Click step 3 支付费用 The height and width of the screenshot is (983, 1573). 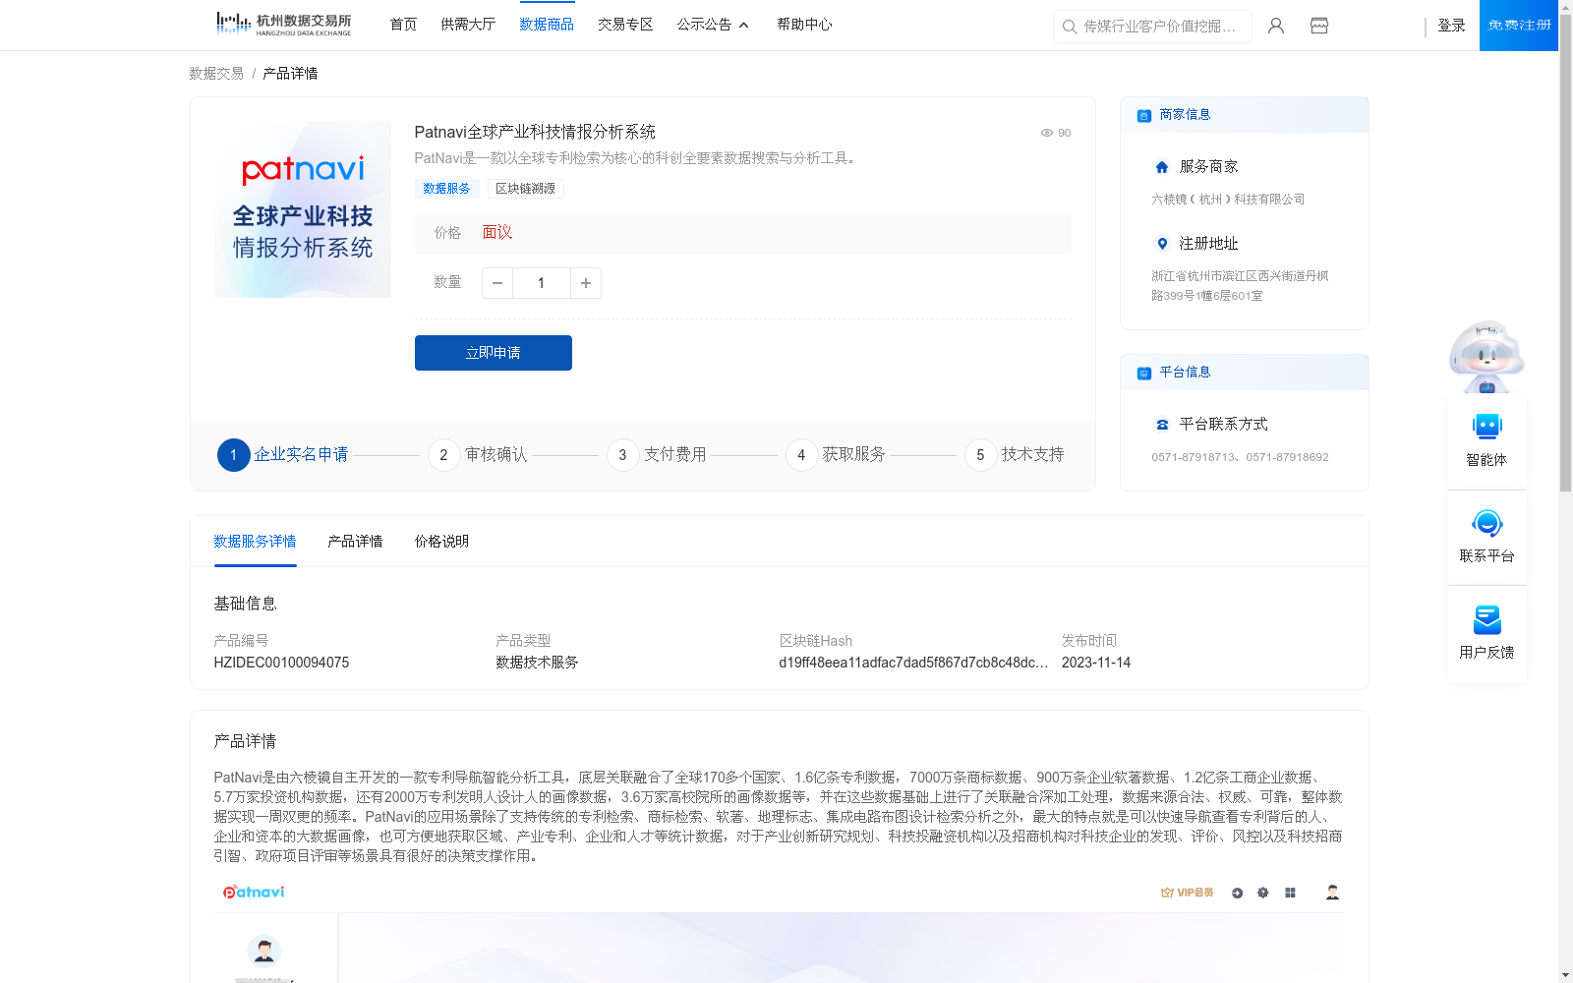pos(657,455)
